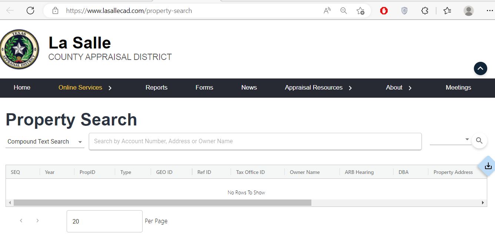Viewport: 495px width, 235px height.
Task: Click the browser profile avatar
Action: tap(468, 11)
